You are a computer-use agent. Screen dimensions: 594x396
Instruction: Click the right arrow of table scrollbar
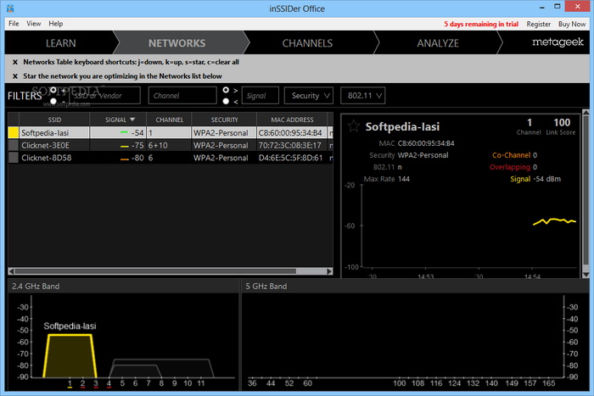coord(329,271)
